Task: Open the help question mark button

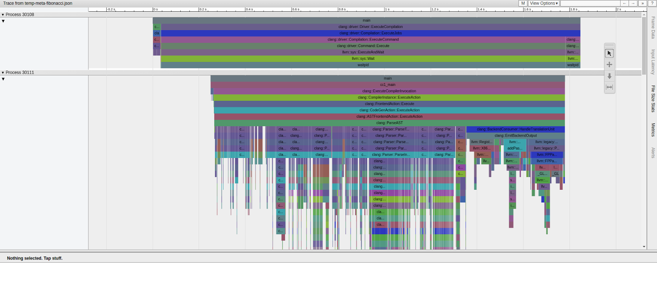Action: [652, 3]
